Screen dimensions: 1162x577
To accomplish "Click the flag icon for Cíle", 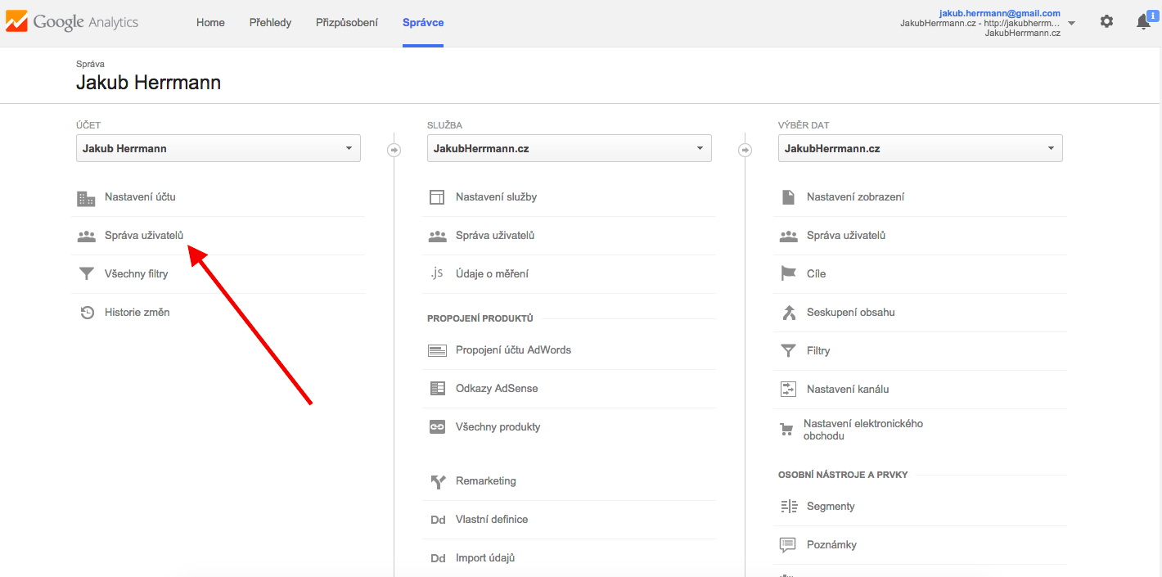I will pyautogui.click(x=788, y=274).
